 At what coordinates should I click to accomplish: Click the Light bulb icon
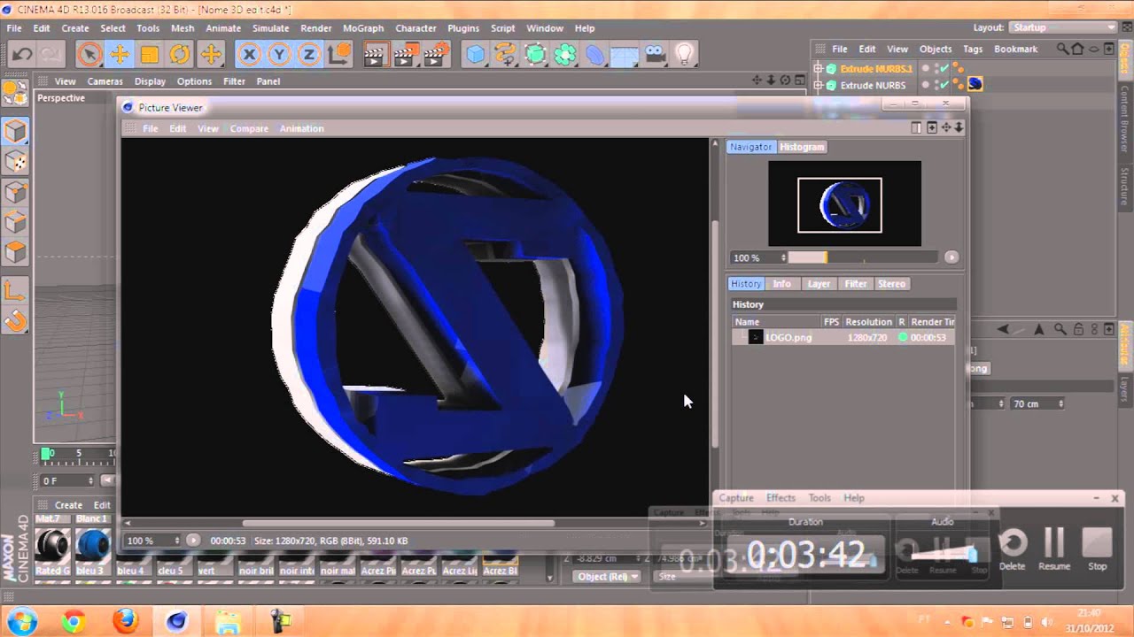tap(684, 55)
